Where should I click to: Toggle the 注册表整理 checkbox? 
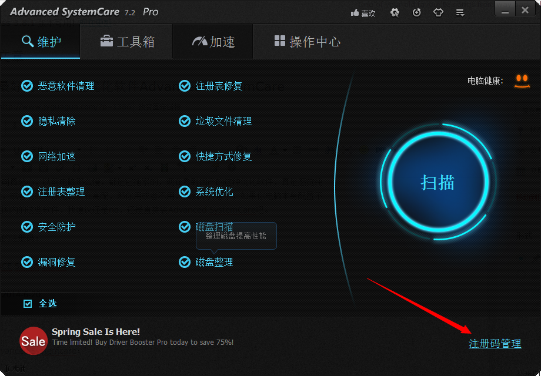(x=27, y=192)
